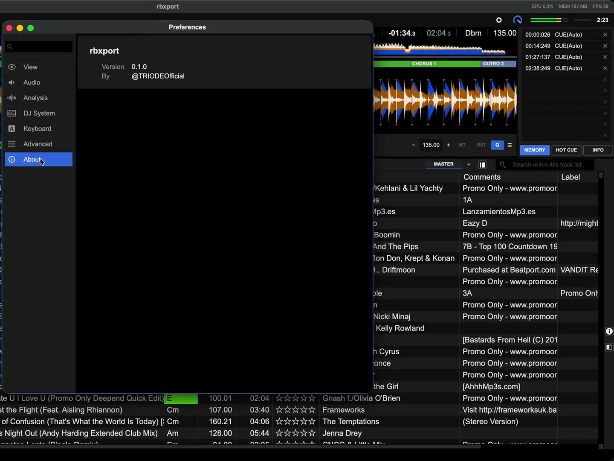Decrease tempo with the minus stepper
Viewport: 614px width, 461px height.
click(x=413, y=145)
